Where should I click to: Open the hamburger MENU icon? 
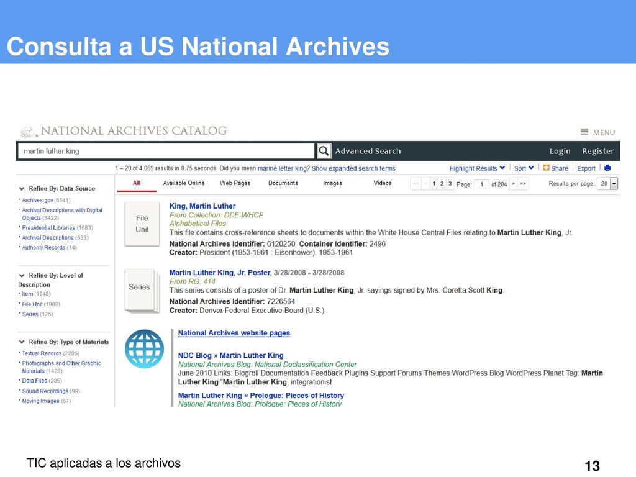pyautogui.click(x=584, y=132)
